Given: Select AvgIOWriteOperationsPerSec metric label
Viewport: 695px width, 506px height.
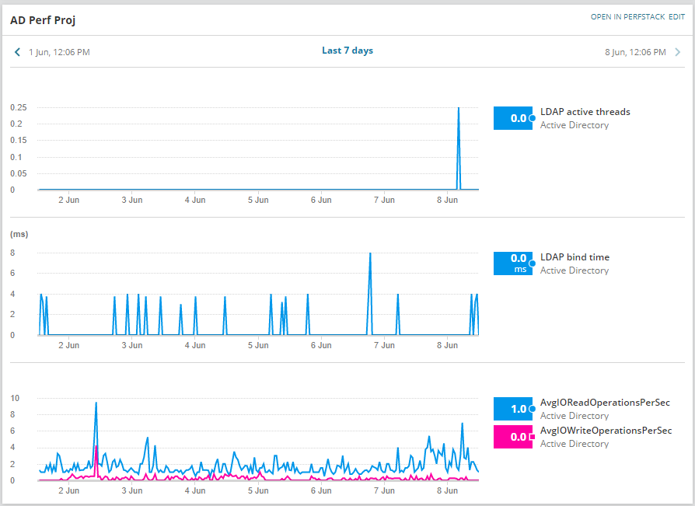Looking at the screenshot, I should point(606,431).
